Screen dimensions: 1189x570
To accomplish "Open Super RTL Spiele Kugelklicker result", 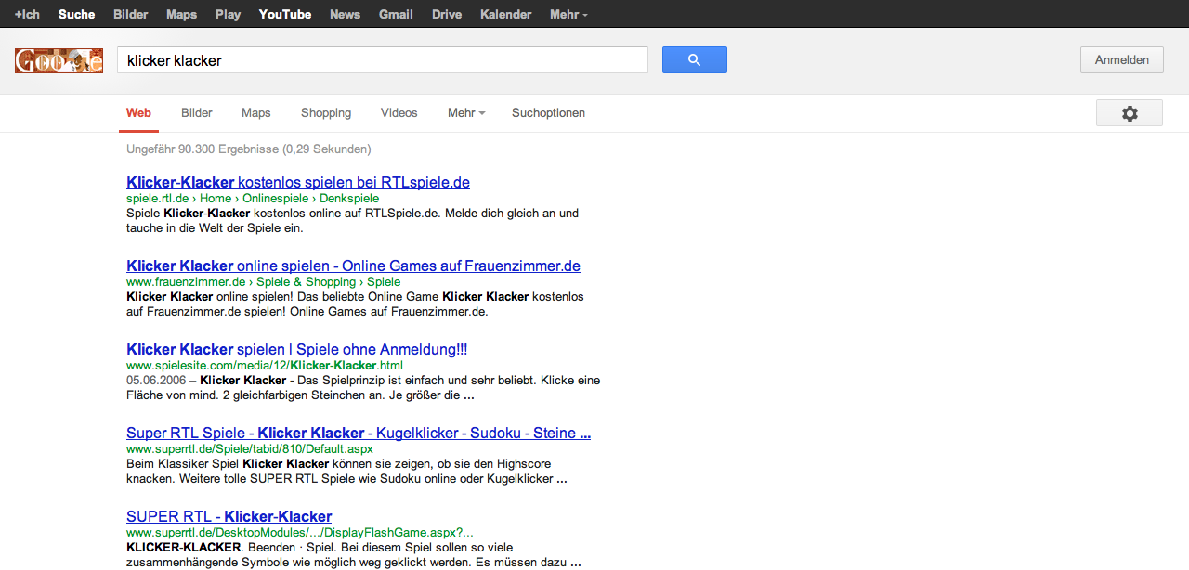I will point(359,433).
